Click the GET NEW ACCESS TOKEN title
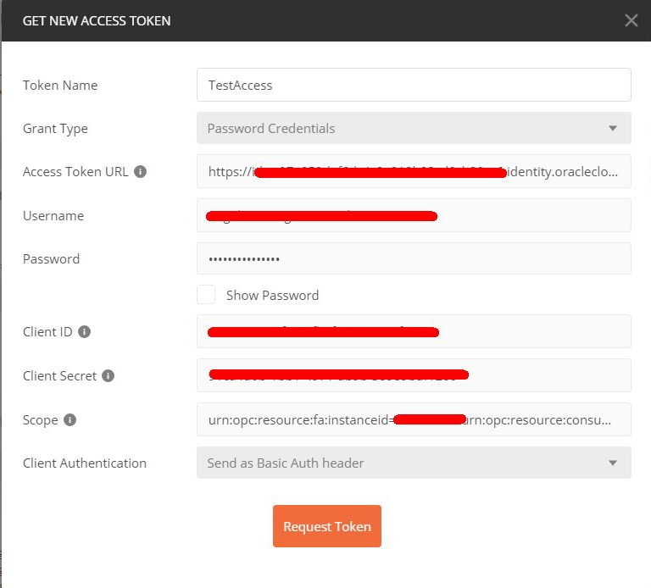This screenshot has width=651, height=588. pyautogui.click(x=97, y=20)
